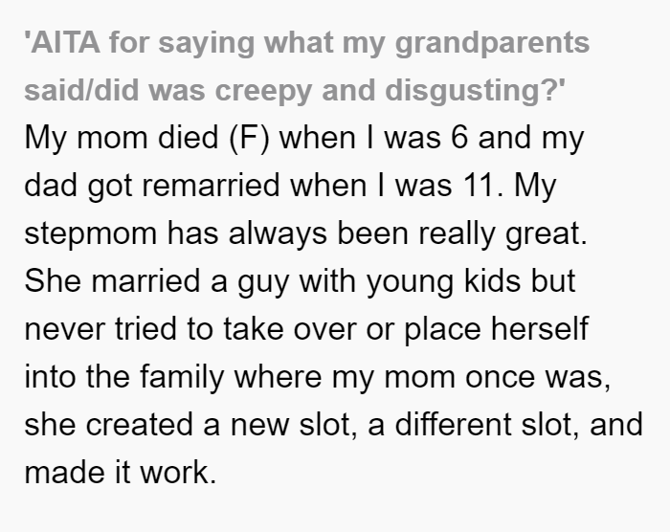Click the phrase 'really great.'

(502, 234)
